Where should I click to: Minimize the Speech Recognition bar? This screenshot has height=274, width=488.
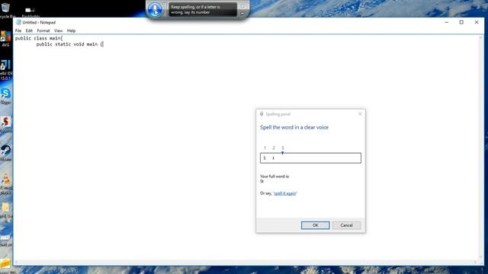point(242,14)
